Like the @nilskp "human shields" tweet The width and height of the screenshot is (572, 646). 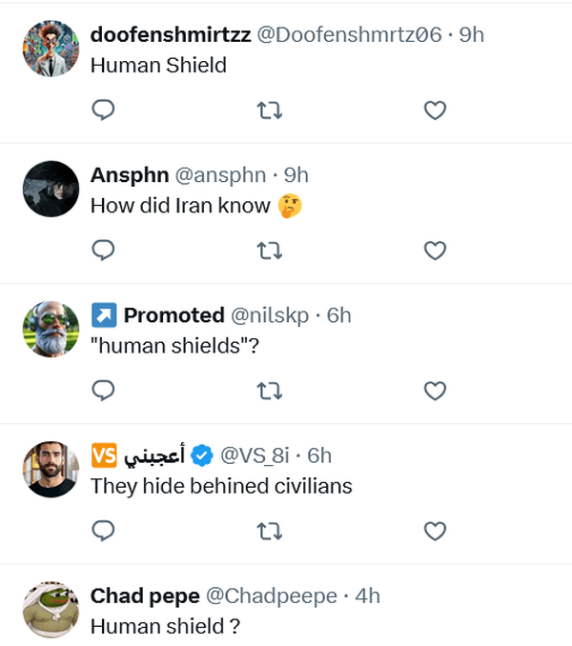tap(435, 391)
